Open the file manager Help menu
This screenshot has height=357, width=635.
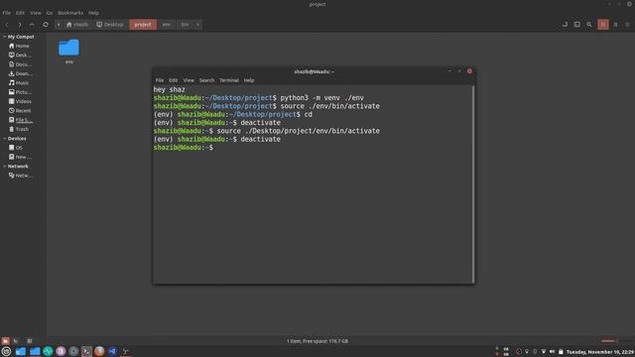tap(93, 13)
